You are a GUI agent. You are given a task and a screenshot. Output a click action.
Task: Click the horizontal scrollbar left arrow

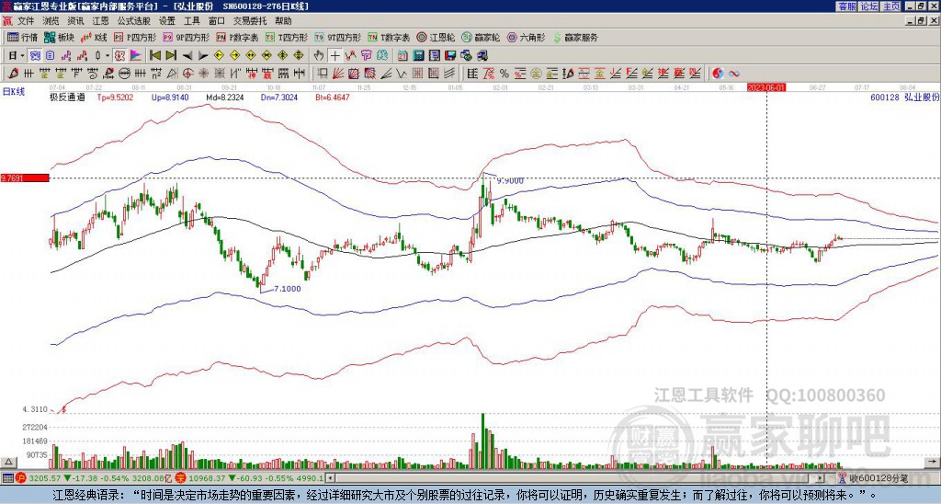pos(330,478)
